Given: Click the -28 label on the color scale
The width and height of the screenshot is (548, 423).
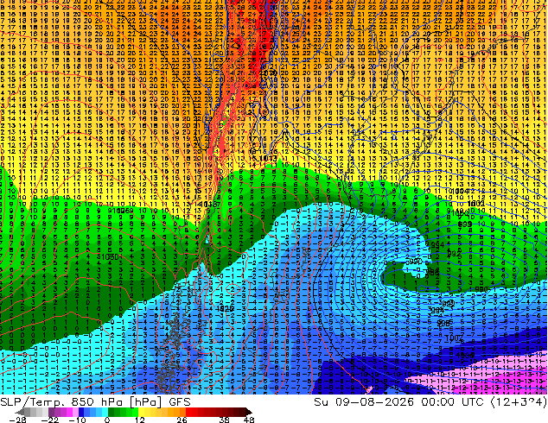Looking at the screenshot, I should 17,420.
